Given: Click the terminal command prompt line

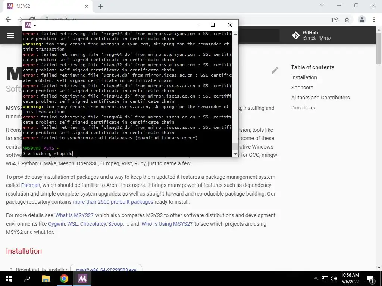Looking at the screenshot, I should point(127,153).
